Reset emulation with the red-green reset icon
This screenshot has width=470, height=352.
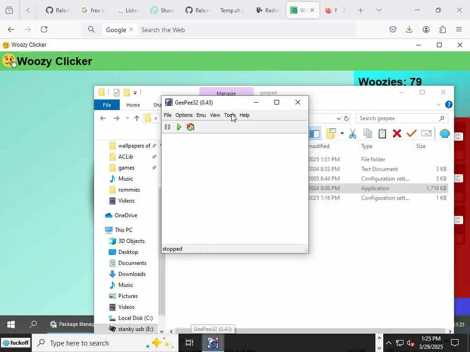[190, 127]
